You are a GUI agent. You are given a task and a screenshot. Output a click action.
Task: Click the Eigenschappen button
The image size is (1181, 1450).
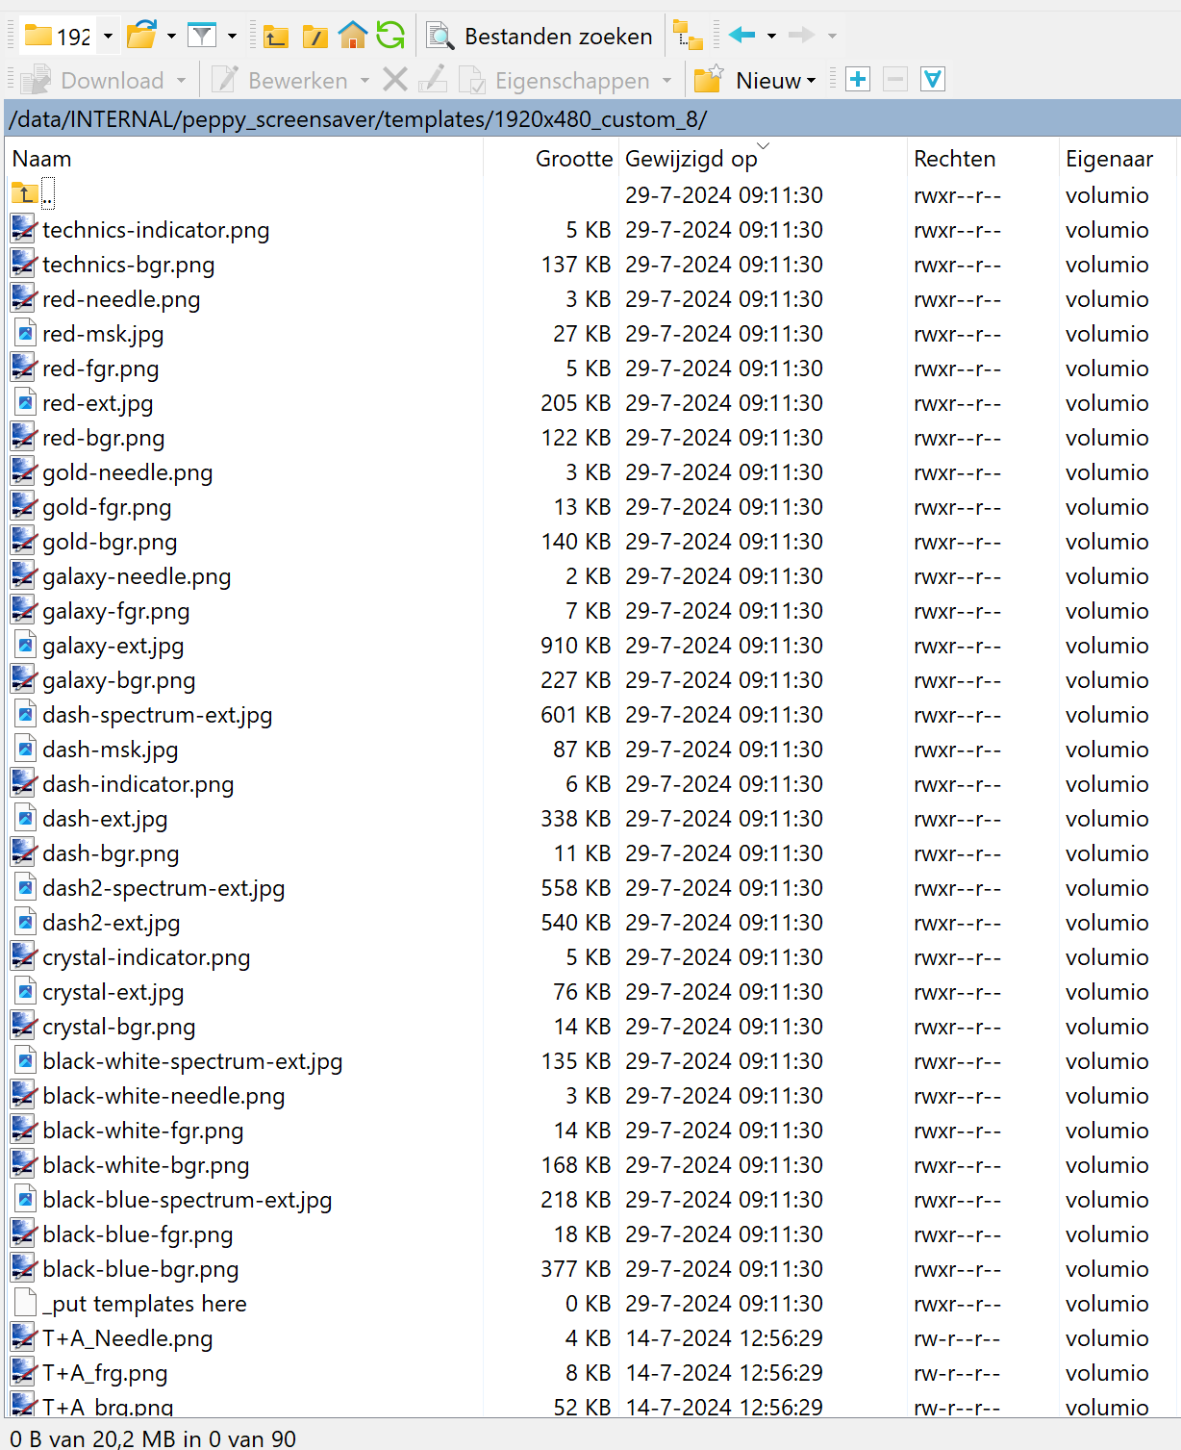[555, 80]
